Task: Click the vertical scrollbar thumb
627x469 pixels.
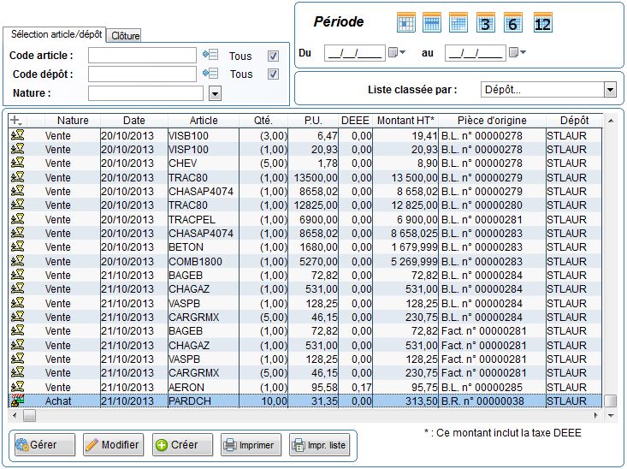Action: pyautogui.click(x=610, y=401)
